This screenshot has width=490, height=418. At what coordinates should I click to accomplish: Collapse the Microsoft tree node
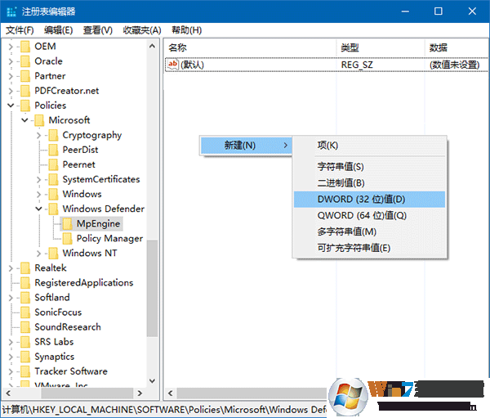click(24, 120)
